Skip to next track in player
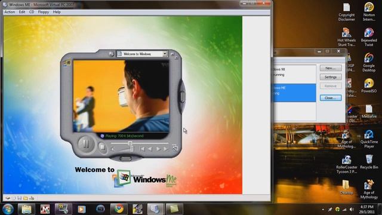 tap(166, 149)
